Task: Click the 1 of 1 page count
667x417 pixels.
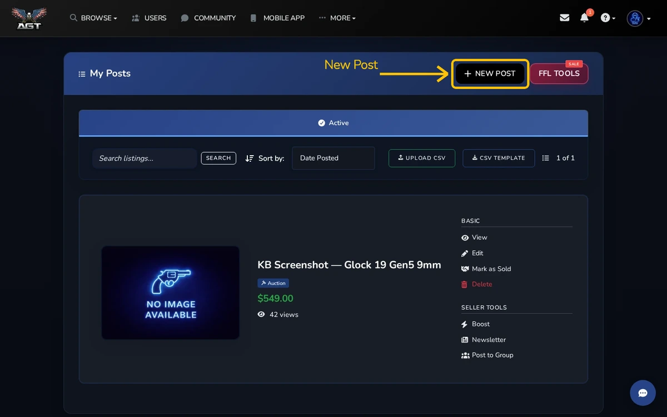Action: pyautogui.click(x=565, y=158)
